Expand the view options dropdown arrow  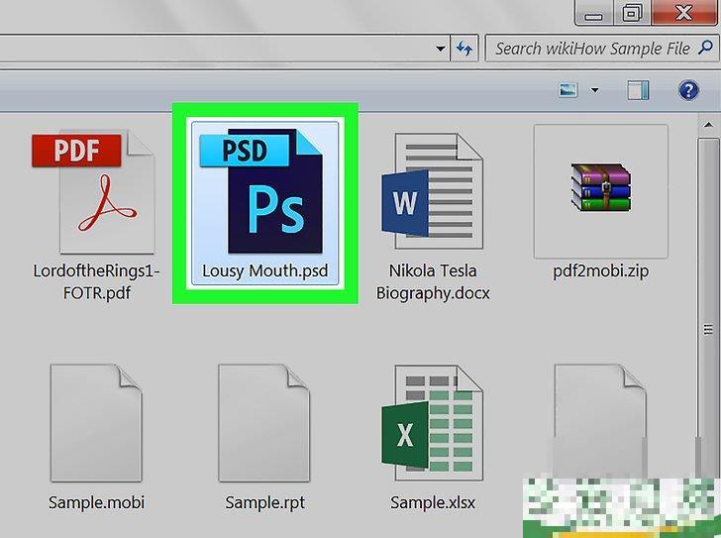click(x=594, y=90)
